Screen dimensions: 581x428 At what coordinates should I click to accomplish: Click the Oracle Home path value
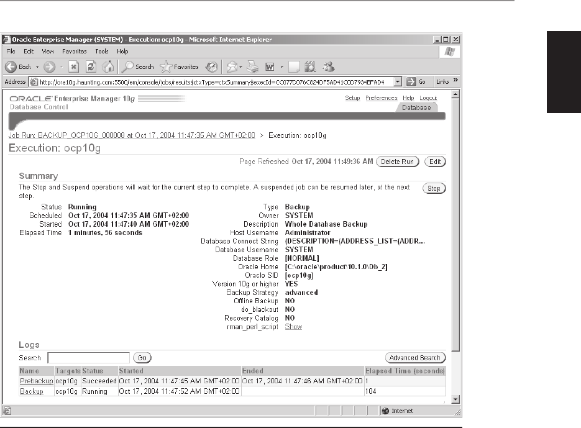[336, 267]
